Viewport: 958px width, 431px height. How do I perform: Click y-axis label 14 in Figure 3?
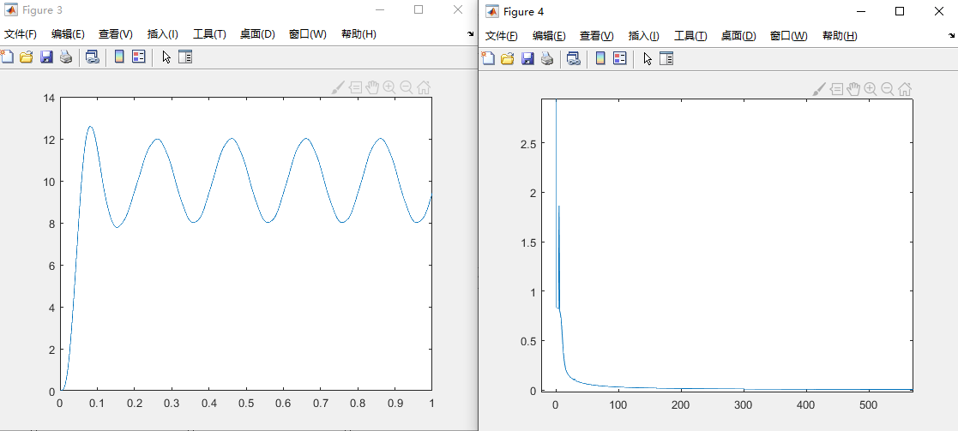[50, 98]
